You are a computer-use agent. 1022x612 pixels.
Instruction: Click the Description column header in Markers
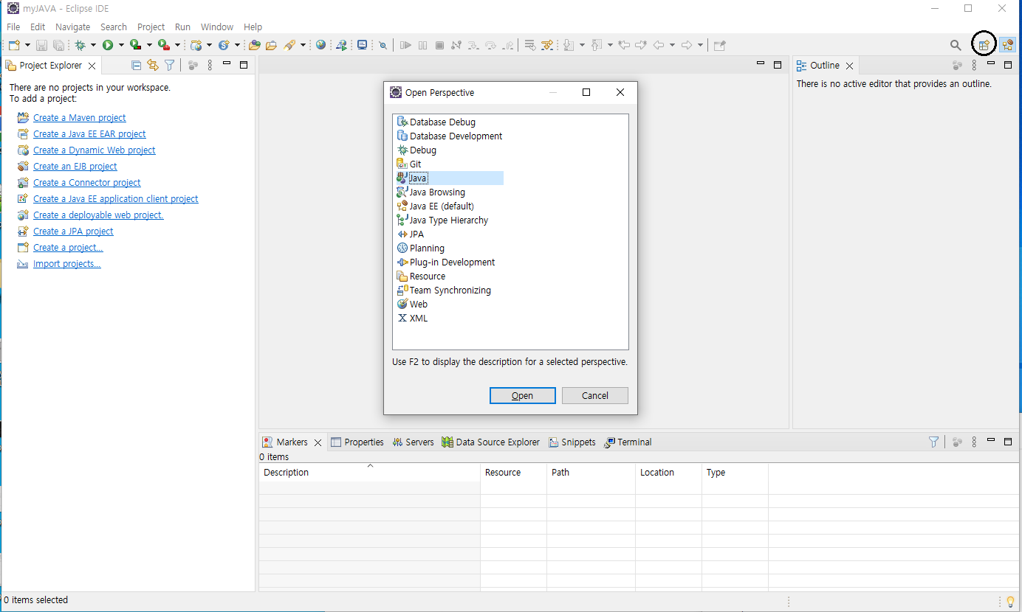click(x=369, y=472)
